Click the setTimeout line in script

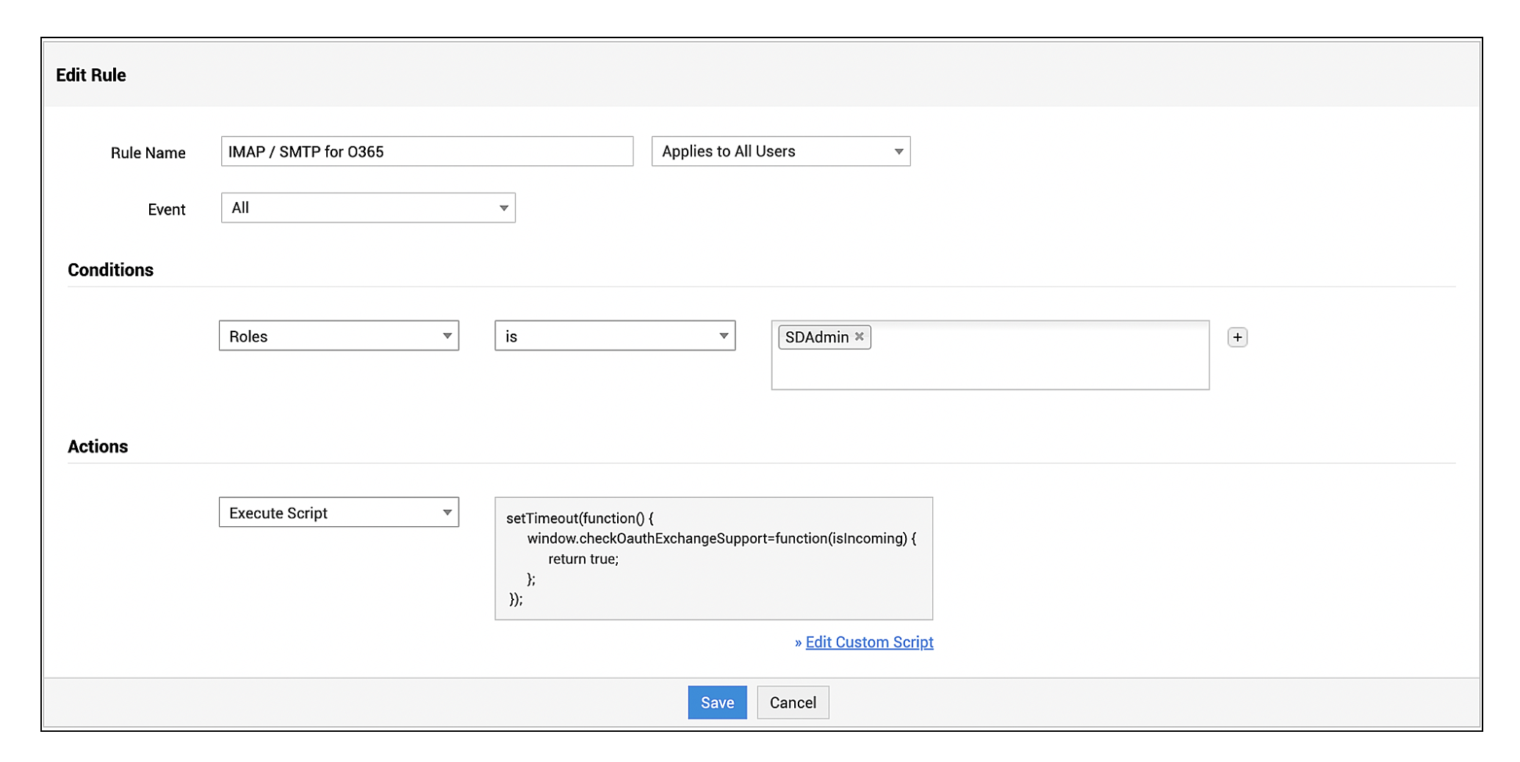(579, 518)
